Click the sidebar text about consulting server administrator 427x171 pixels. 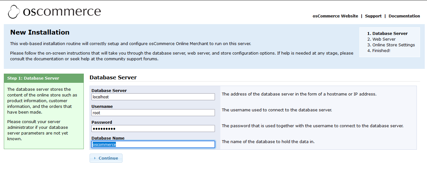[x=38, y=130]
